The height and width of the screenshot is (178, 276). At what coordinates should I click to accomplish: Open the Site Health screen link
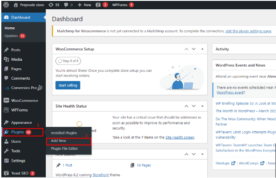(x=180, y=137)
